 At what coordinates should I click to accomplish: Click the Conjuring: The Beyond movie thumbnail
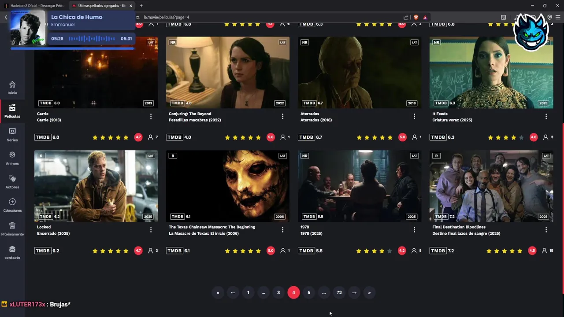(x=228, y=72)
